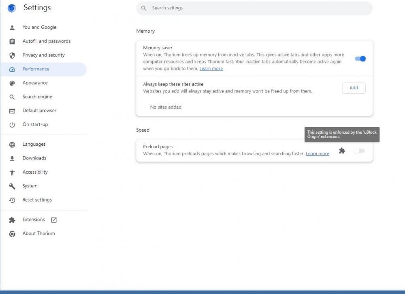The width and height of the screenshot is (405, 294).
Task: Select Accessibility in the sidebar
Action: click(35, 172)
